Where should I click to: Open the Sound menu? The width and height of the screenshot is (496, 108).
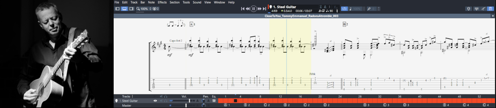click(197, 2)
